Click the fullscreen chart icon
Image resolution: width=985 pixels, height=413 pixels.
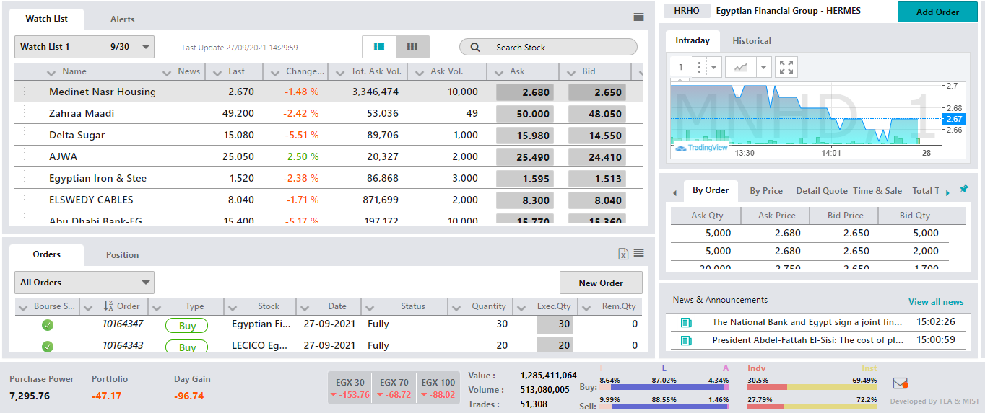coord(786,67)
